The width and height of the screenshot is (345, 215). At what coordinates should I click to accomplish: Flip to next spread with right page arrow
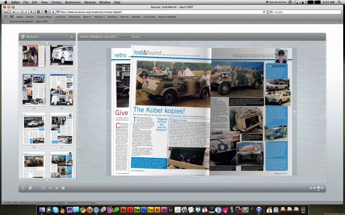click(295, 112)
